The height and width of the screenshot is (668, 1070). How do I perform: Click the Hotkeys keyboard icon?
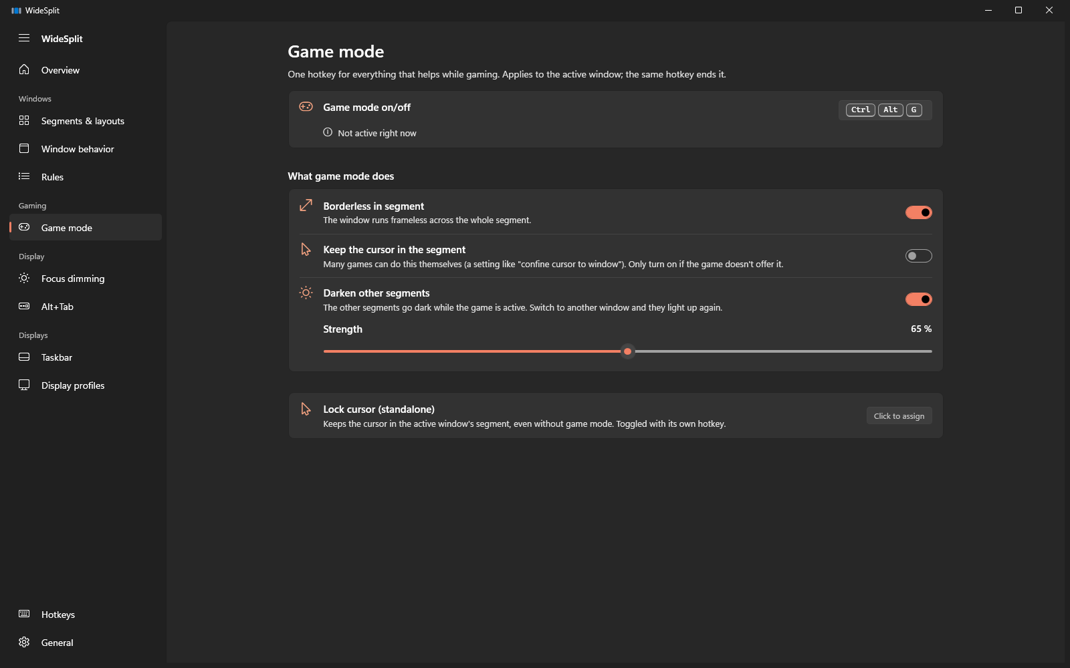(24, 614)
